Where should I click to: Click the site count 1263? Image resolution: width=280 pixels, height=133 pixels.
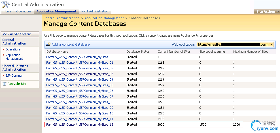click(161, 63)
